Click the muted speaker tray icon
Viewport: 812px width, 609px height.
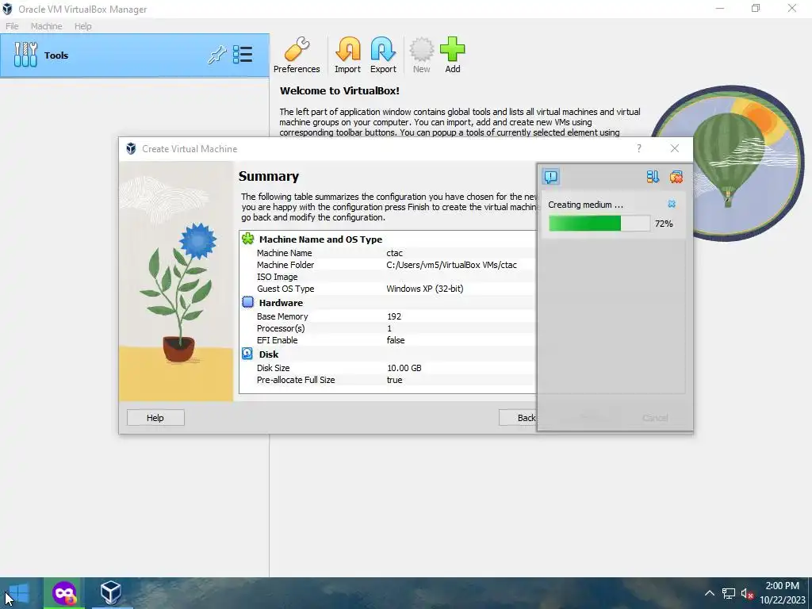pos(747,593)
